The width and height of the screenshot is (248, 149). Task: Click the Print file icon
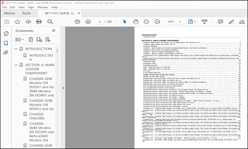39,22
